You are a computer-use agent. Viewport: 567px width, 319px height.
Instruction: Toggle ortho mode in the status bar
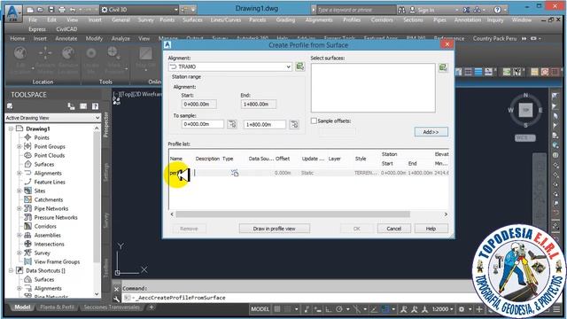(328, 309)
